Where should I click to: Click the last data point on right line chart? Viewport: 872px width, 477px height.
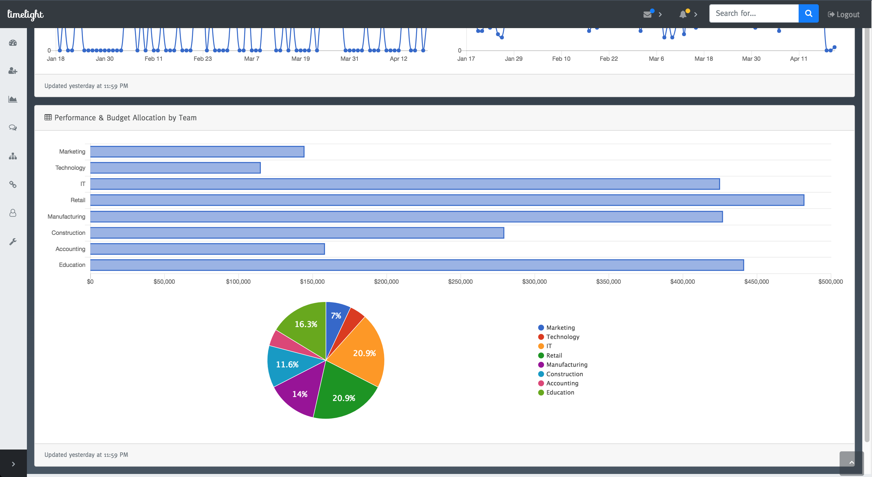pyautogui.click(x=834, y=47)
